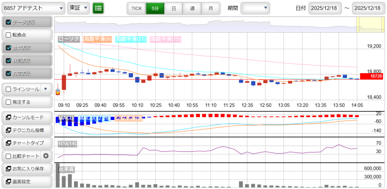387x189 pixels.
Task: Tick the 発注する checkbox
Action: (9, 102)
